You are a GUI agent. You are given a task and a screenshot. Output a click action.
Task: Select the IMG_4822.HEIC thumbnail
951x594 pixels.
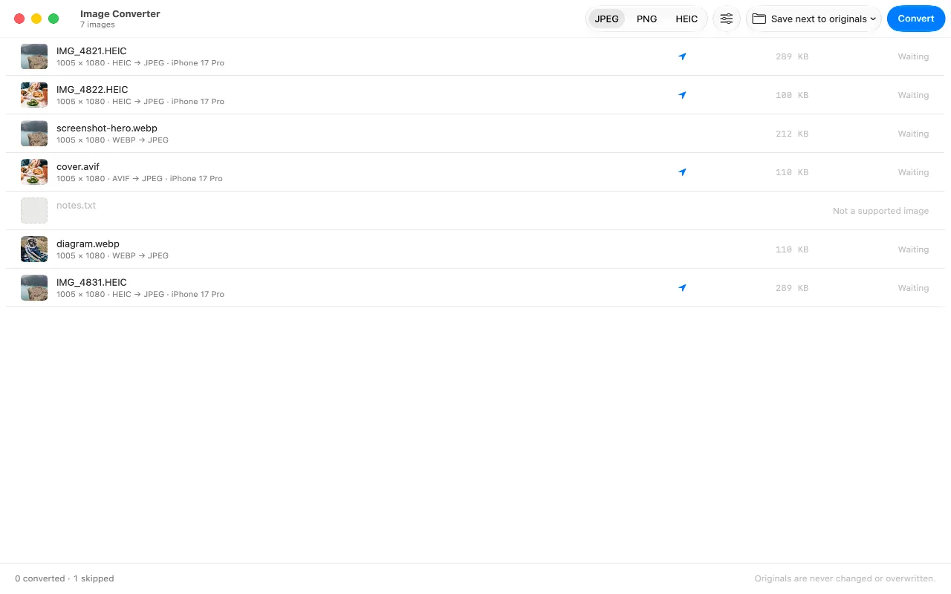click(x=34, y=95)
